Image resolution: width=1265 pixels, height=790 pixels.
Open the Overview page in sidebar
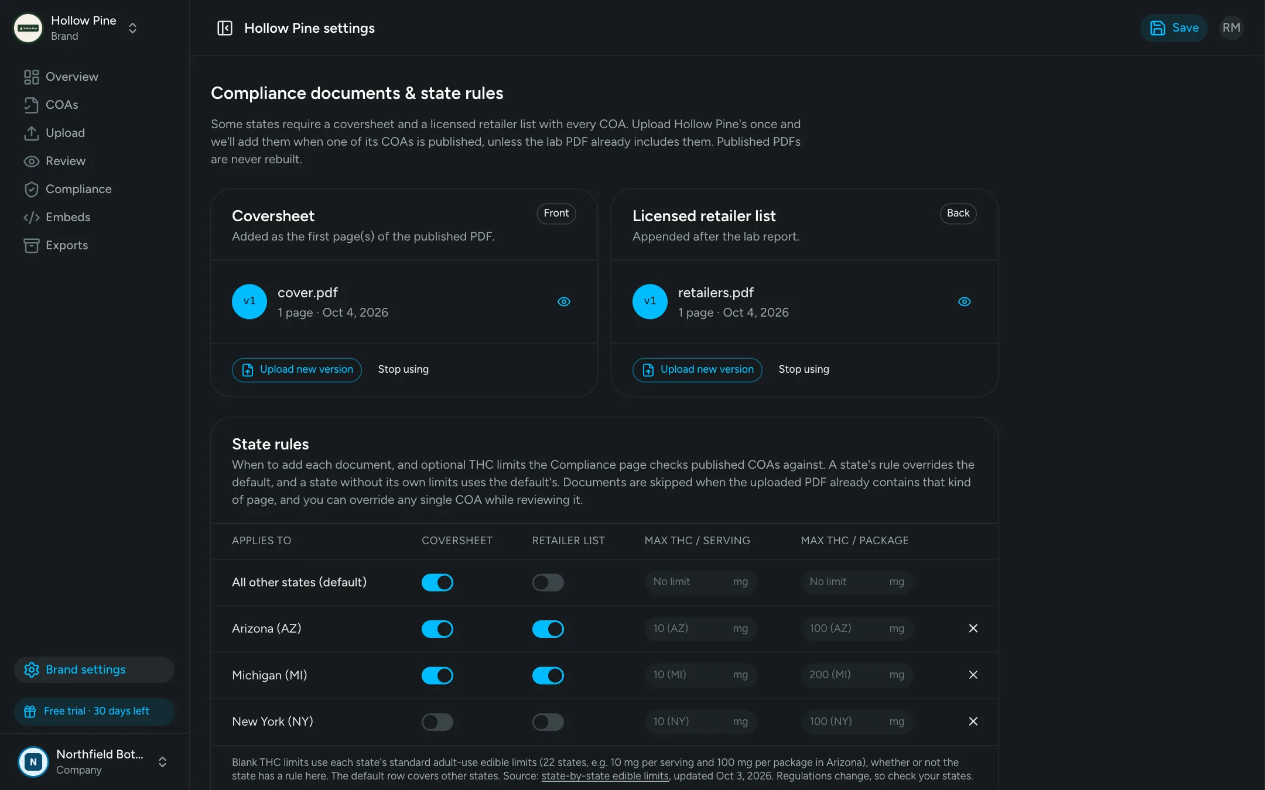(x=94, y=77)
